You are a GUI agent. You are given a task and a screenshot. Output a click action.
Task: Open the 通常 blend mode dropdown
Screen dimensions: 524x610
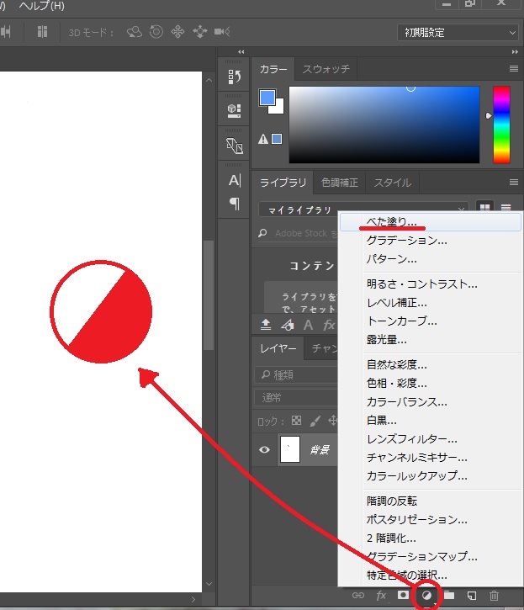click(296, 398)
